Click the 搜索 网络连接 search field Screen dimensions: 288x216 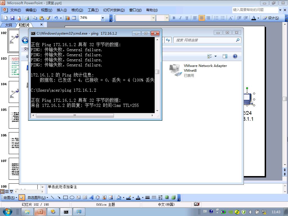coord(207,40)
